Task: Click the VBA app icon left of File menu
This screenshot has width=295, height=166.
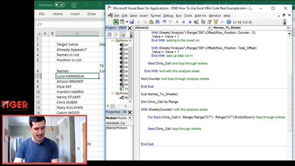Action: pos(111,15)
